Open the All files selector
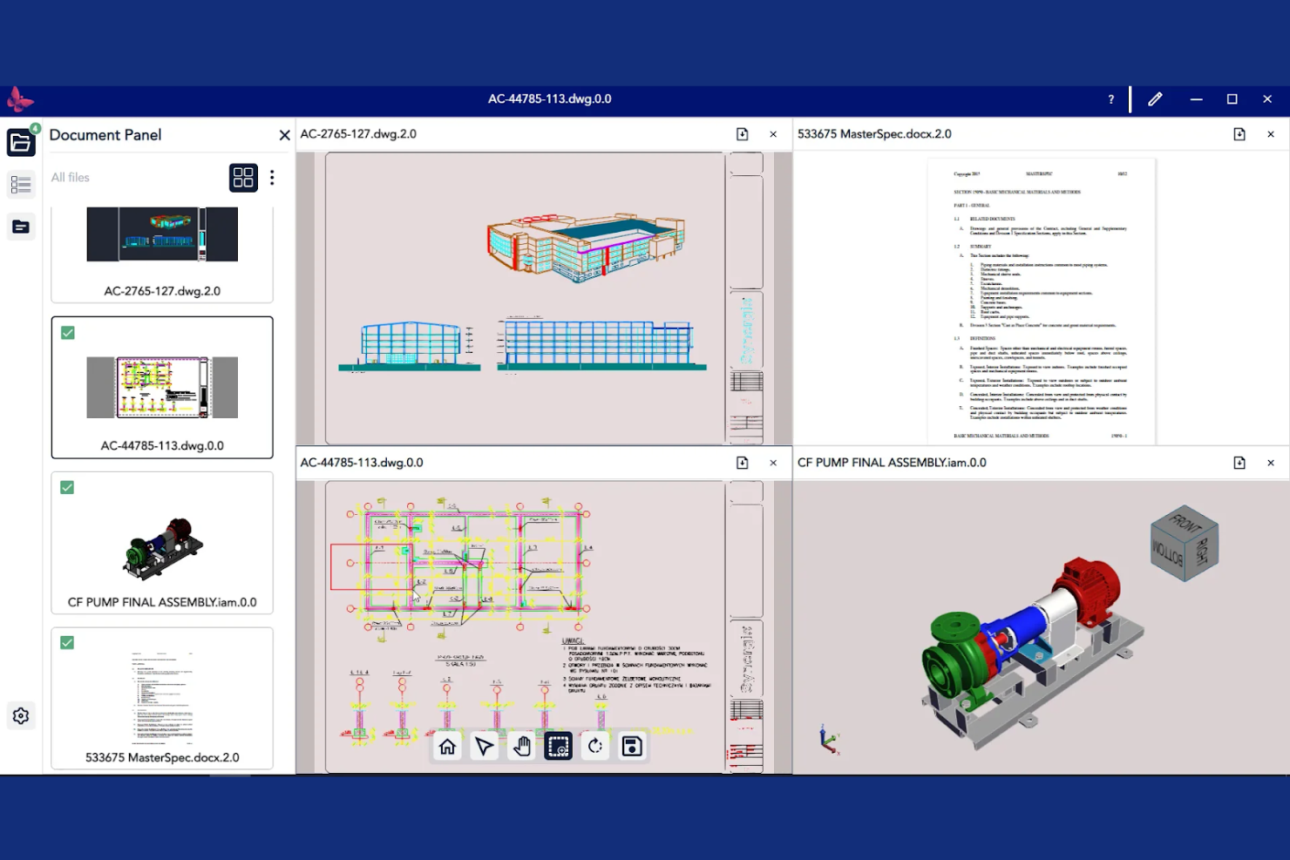 tap(71, 177)
